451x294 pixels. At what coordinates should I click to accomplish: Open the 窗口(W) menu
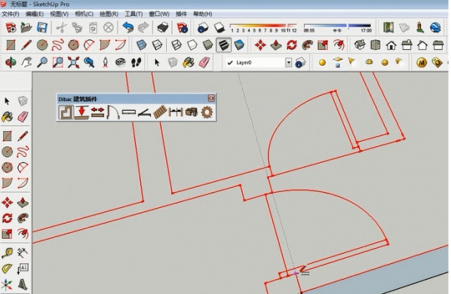tap(159, 14)
